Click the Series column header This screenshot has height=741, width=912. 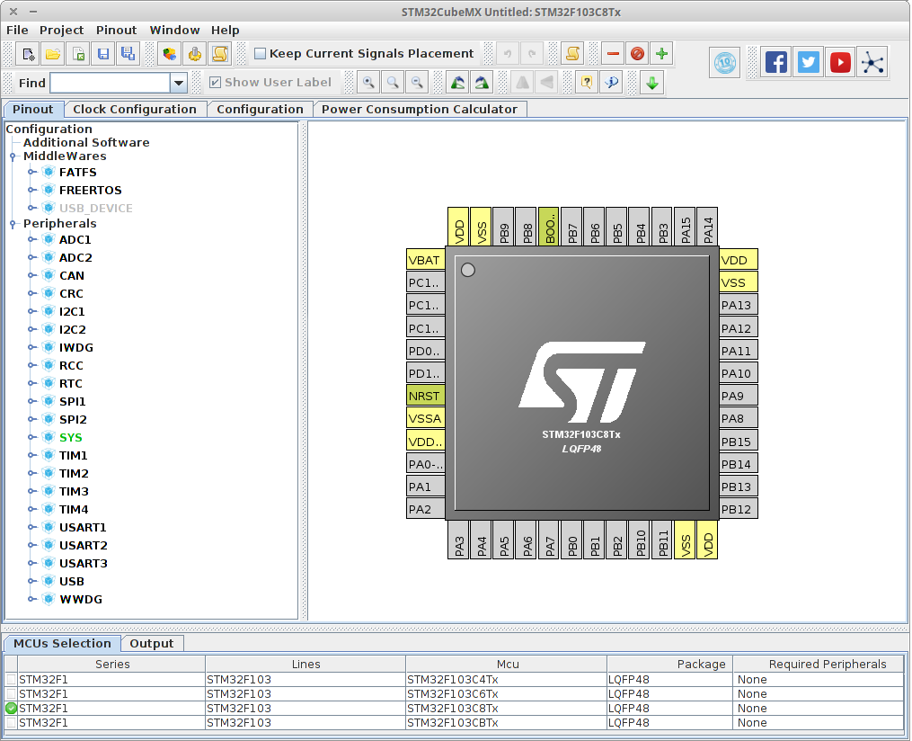(112, 665)
